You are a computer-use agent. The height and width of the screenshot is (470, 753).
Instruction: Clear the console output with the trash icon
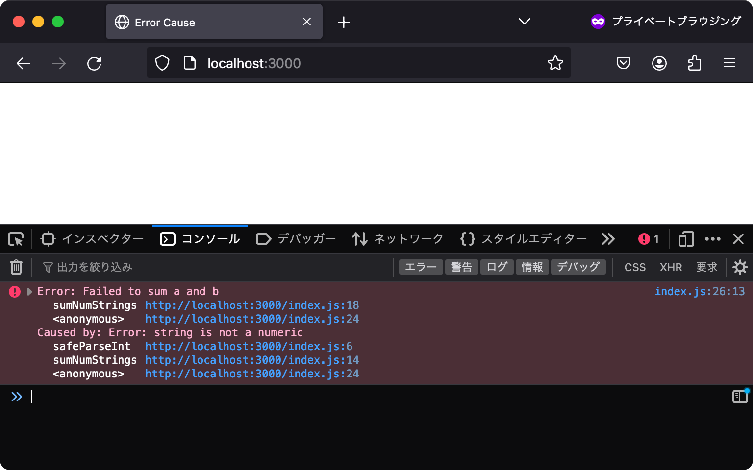click(16, 267)
